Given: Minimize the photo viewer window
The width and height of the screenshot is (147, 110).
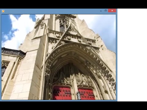Looking at the screenshot, I should click(101, 11).
